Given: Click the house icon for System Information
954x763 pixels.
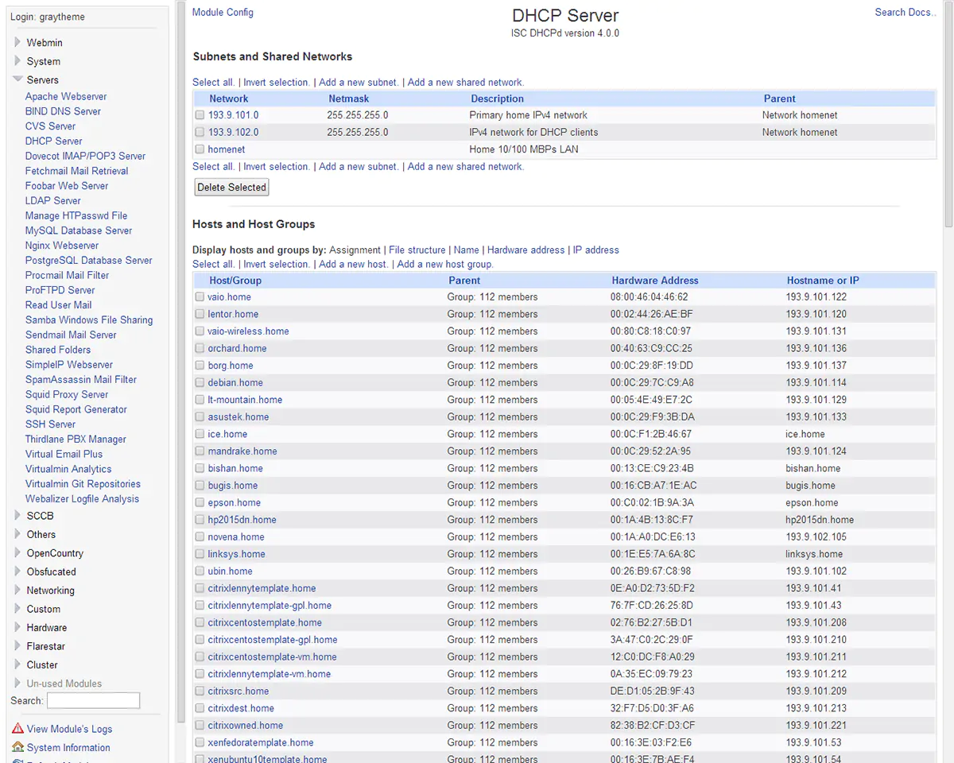Looking at the screenshot, I should 17,747.
